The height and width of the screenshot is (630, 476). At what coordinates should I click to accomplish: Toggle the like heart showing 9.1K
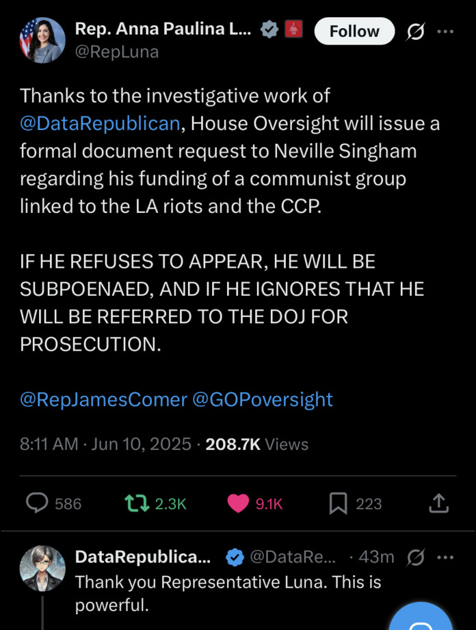238,504
